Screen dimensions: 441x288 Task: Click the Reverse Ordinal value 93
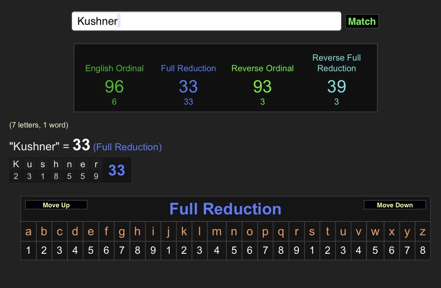click(x=262, y=86)
